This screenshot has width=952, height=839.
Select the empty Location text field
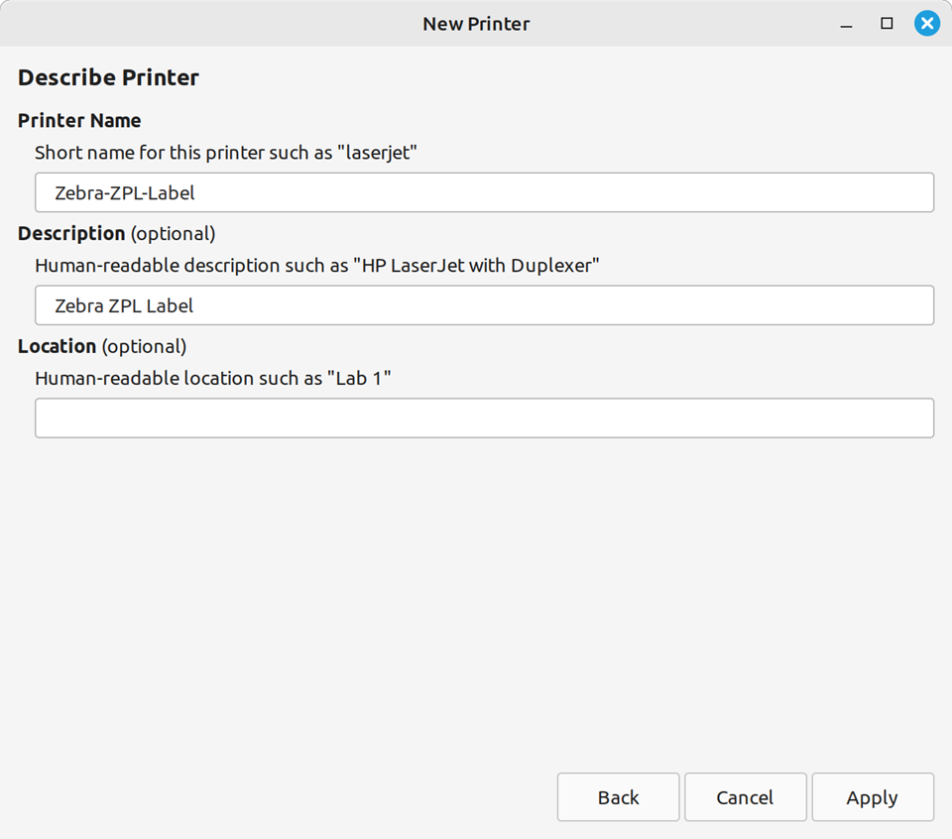pyautogui.click(x=484, y=419)
